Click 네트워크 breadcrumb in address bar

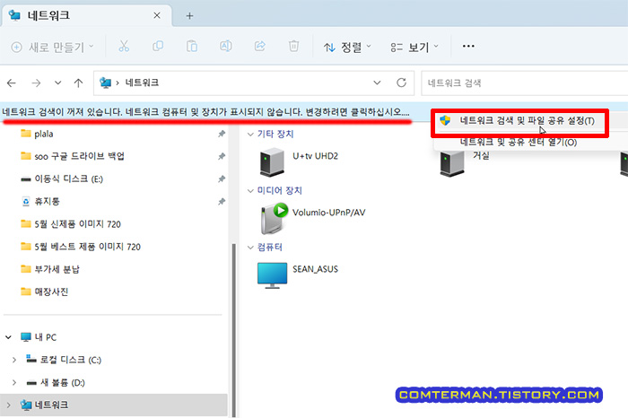pyautogui.click(x=142, y=83)
